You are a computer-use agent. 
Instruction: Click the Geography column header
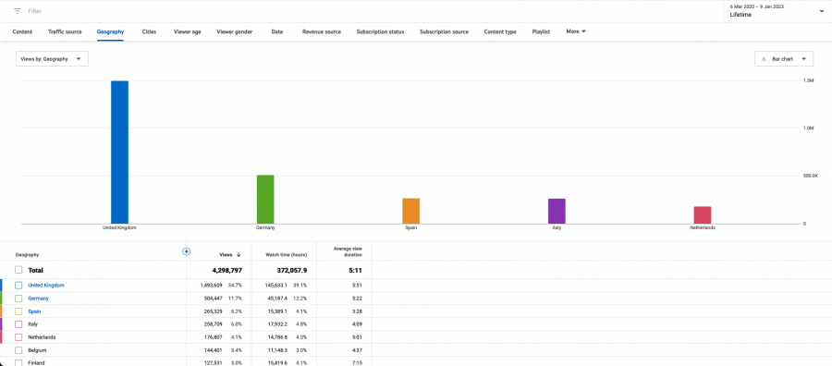(x=27, y=254)
